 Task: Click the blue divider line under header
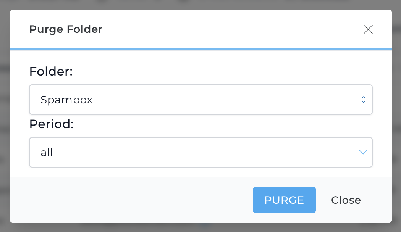200,49
